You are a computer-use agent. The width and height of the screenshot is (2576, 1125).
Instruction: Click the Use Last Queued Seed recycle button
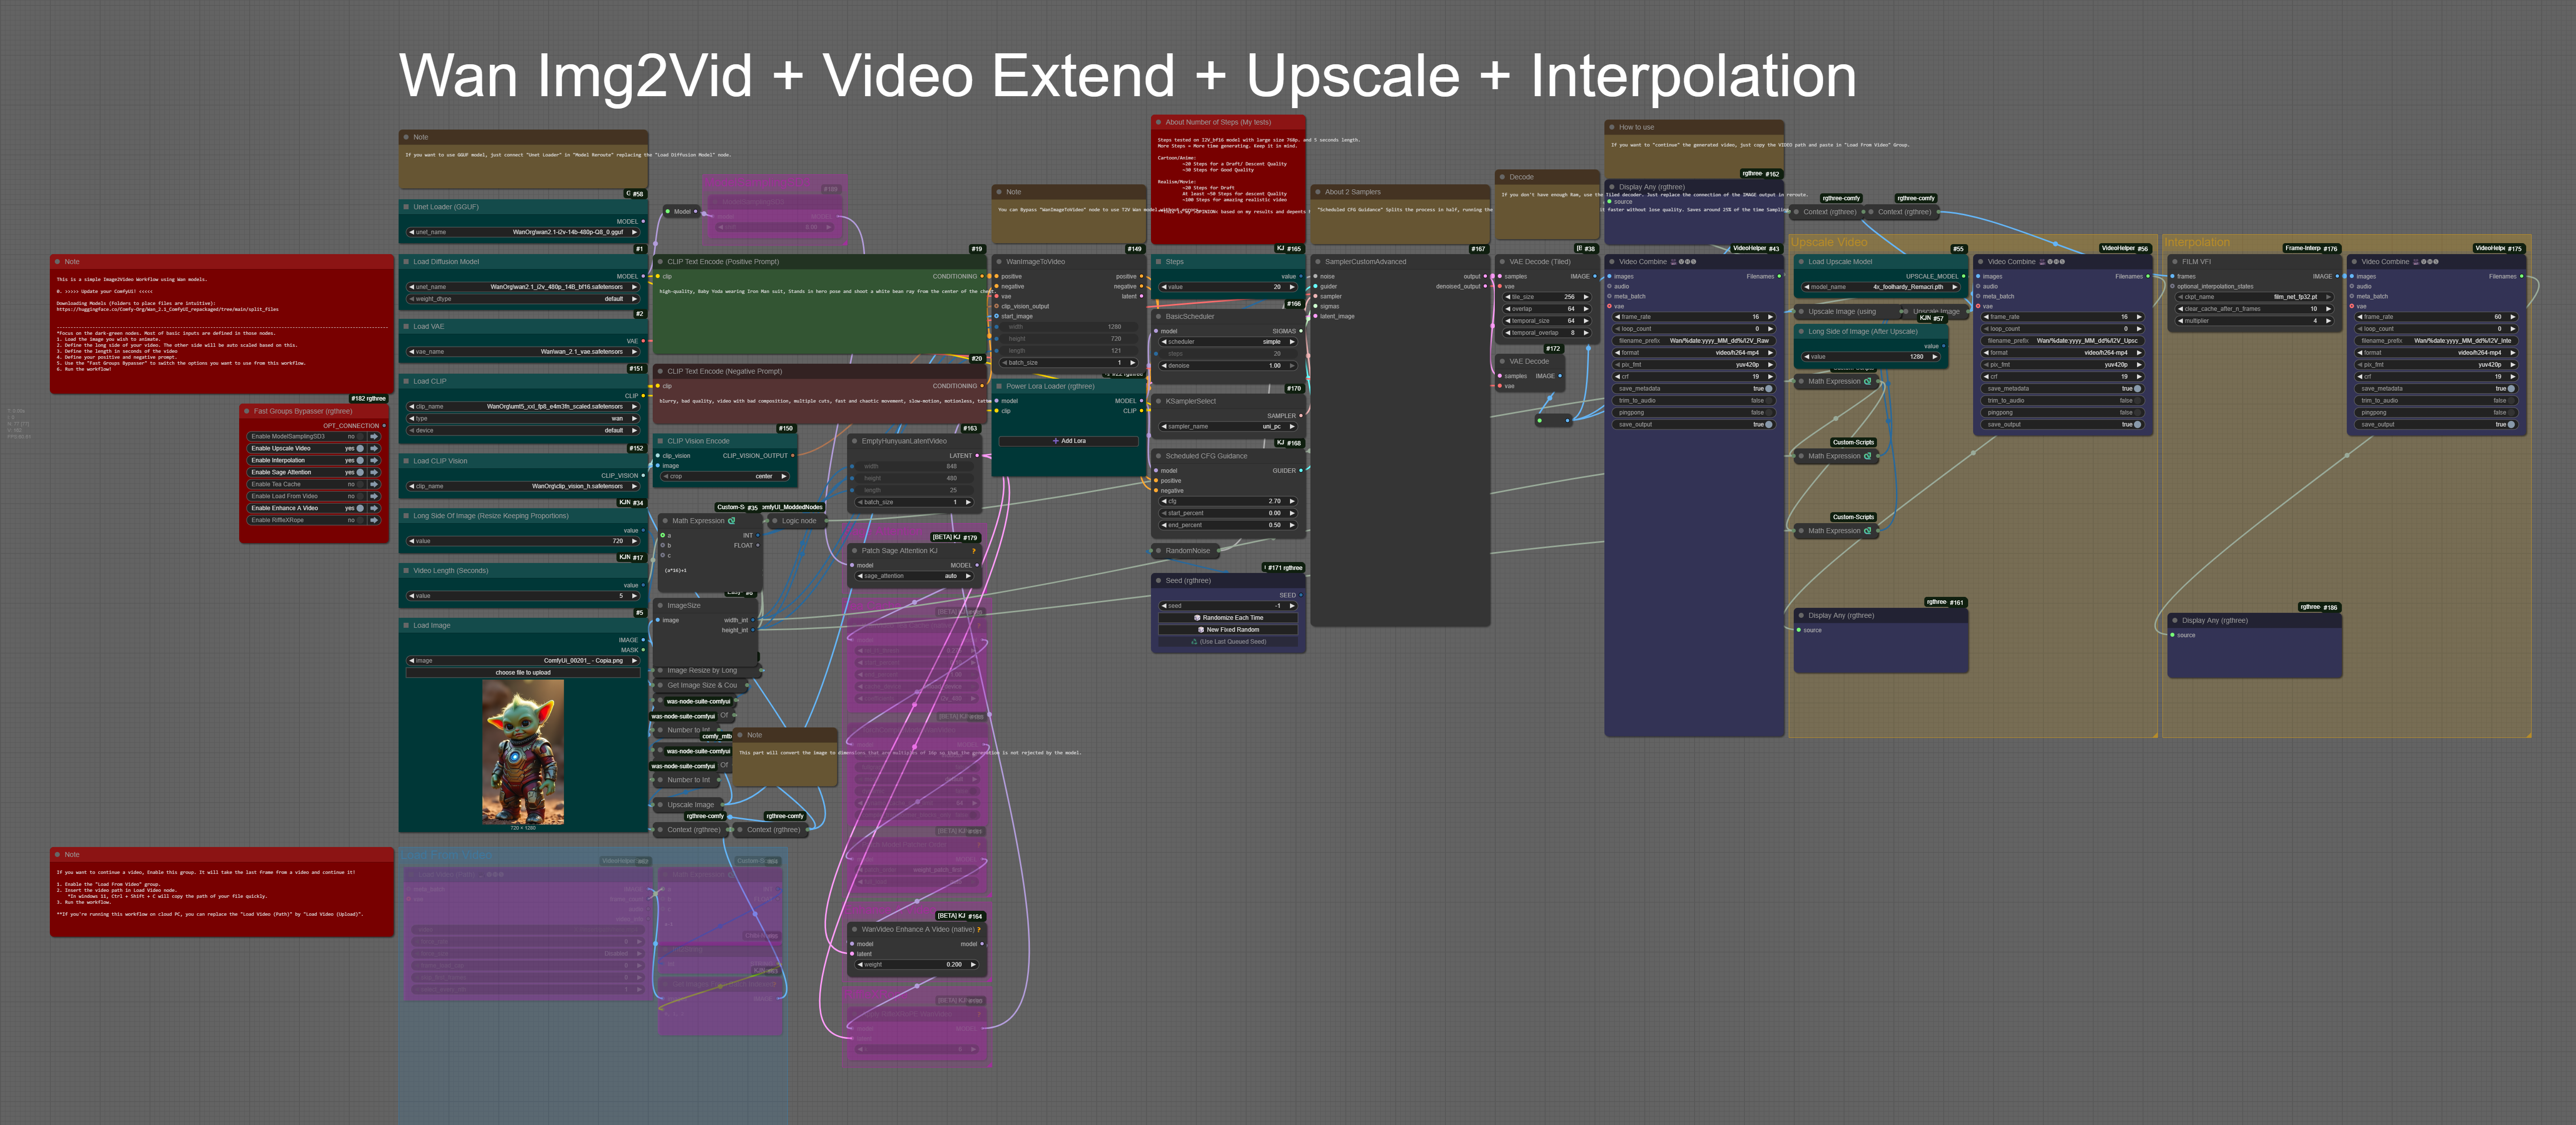(1228, 642)
